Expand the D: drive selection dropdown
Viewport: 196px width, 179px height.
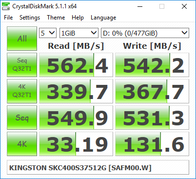click(x=145, y=33)
